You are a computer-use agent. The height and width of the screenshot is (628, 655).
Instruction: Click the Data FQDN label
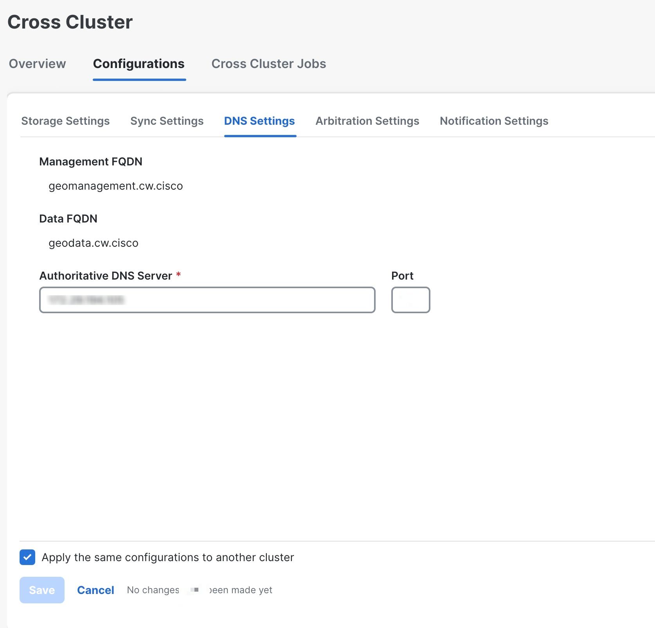click(68, 219)
